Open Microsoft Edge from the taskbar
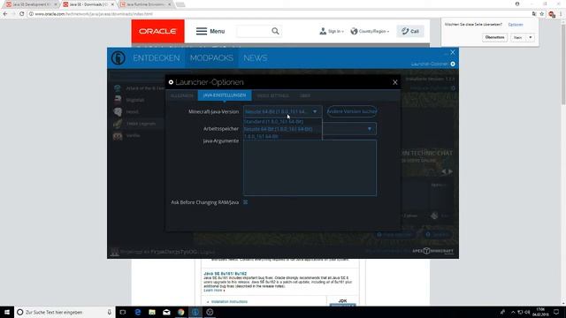Screen dimensions: 566x318 pos(138,312)
